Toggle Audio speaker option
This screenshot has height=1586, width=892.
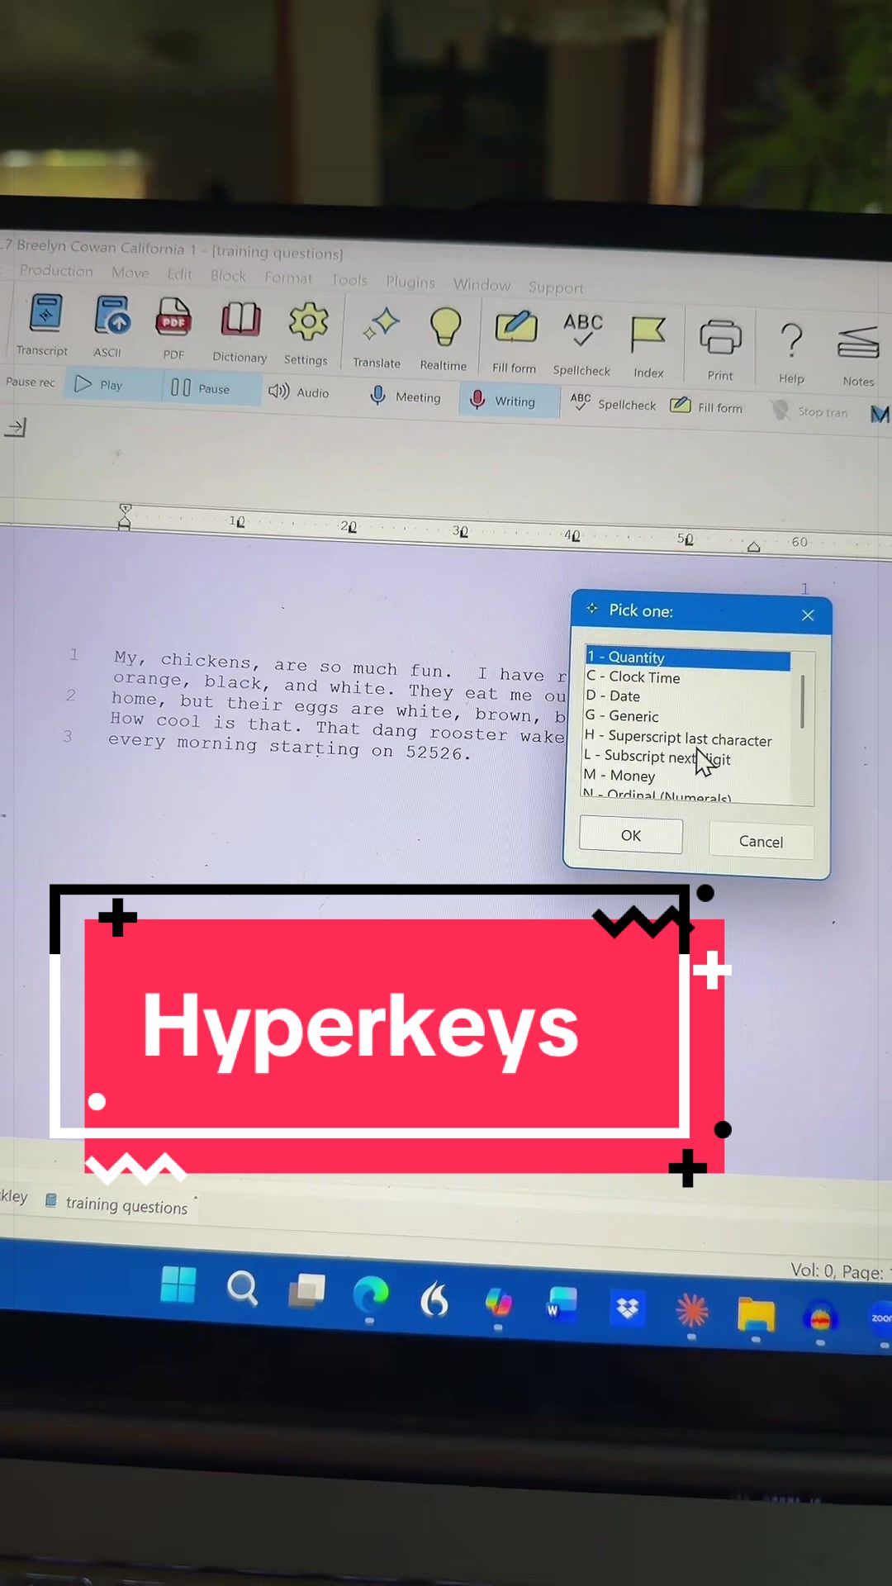pyautogui.click(x=299, y=392)
